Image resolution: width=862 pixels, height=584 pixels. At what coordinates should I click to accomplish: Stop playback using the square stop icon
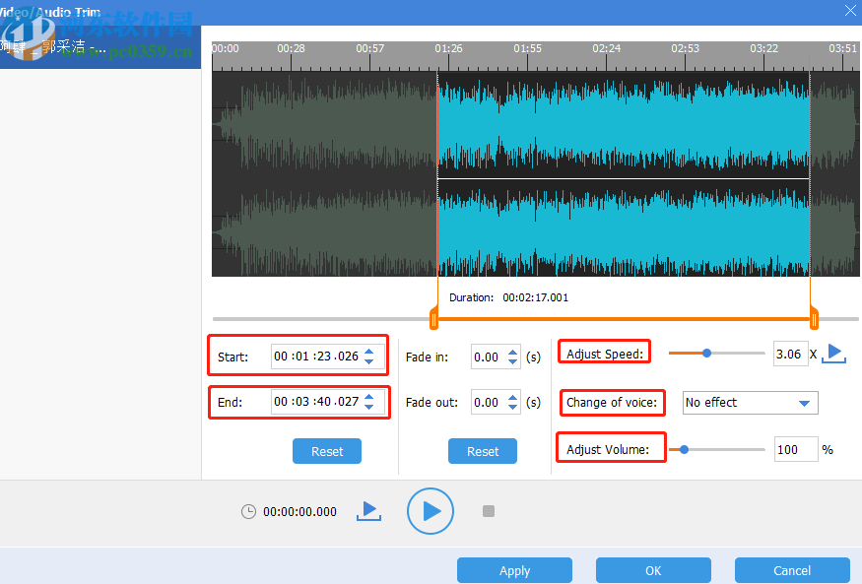click(488, 511)
